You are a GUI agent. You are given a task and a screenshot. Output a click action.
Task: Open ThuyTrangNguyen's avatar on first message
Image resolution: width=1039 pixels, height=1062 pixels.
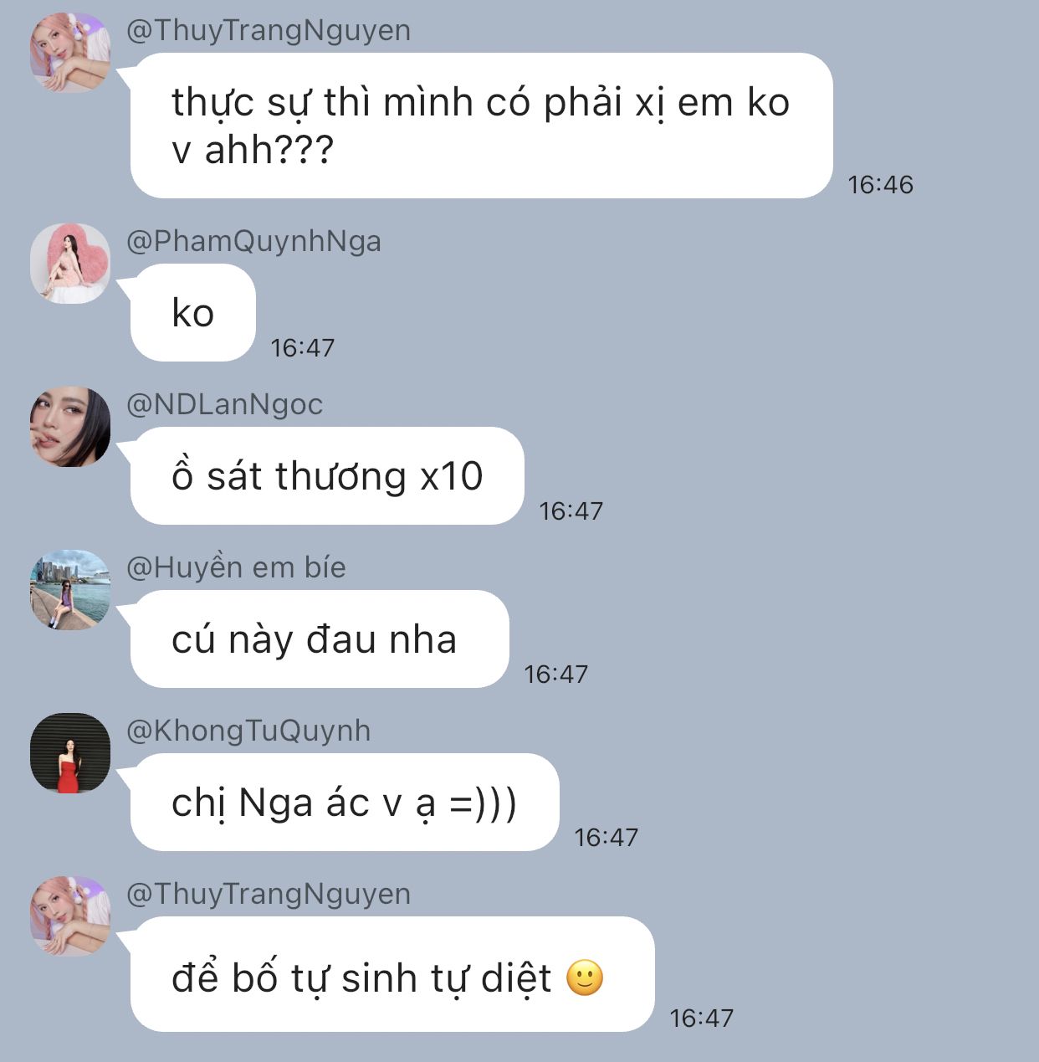click(70, 52)
